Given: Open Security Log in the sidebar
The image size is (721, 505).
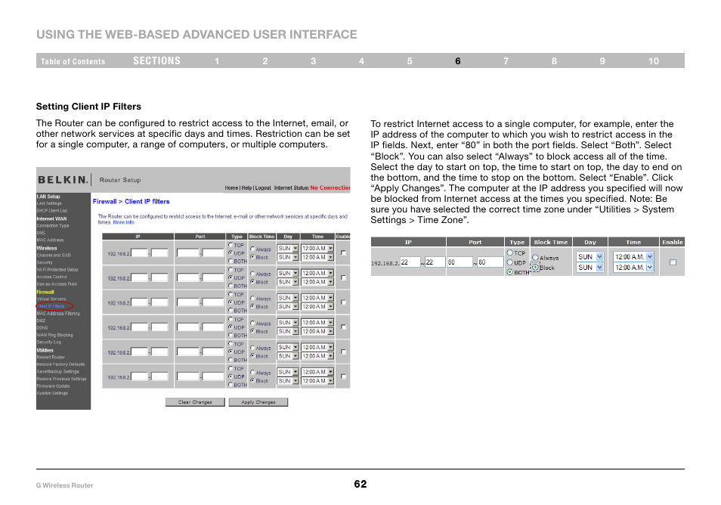Looking at the screenshot, I should [x=48, y=342].
